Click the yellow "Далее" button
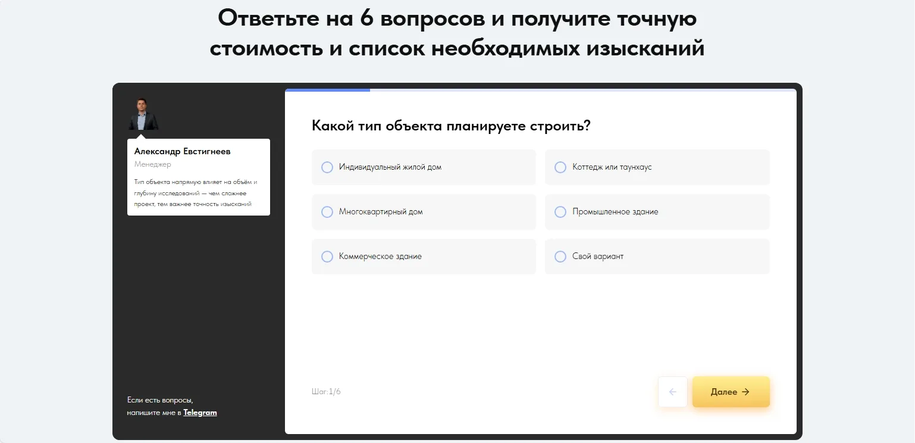Viewport: 915px width, 443px height. pyautogui.click(x=731, y=392)
